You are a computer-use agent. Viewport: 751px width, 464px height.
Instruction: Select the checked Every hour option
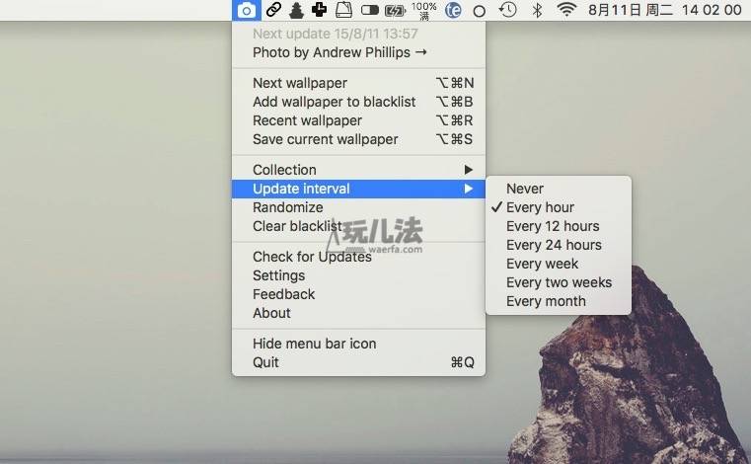(x=559, y=207)
